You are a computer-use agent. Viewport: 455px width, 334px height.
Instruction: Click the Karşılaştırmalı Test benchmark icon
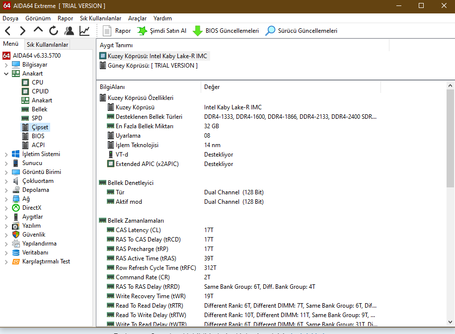point(16,261)
